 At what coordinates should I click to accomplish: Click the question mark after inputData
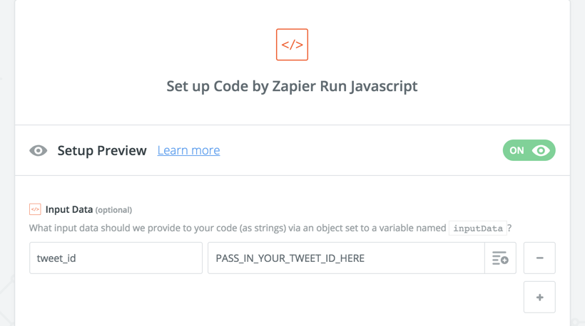click(x=509, y=228)
